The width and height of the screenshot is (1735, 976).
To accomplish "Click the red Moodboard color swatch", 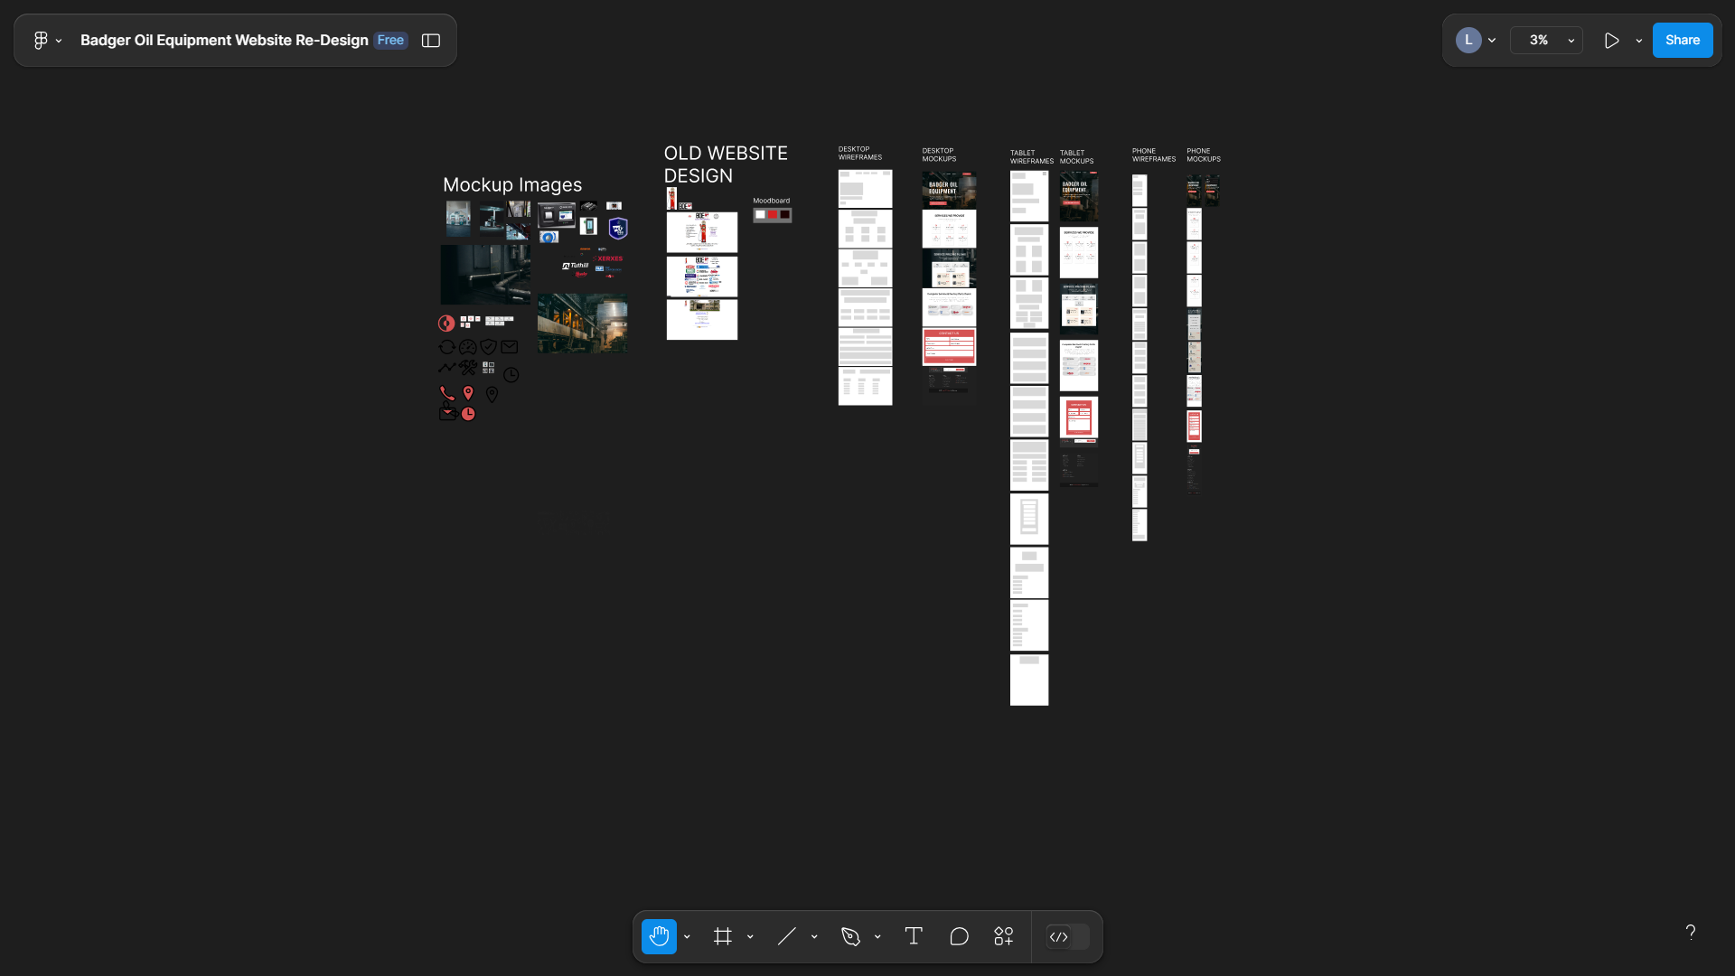I will coord(773,215).
